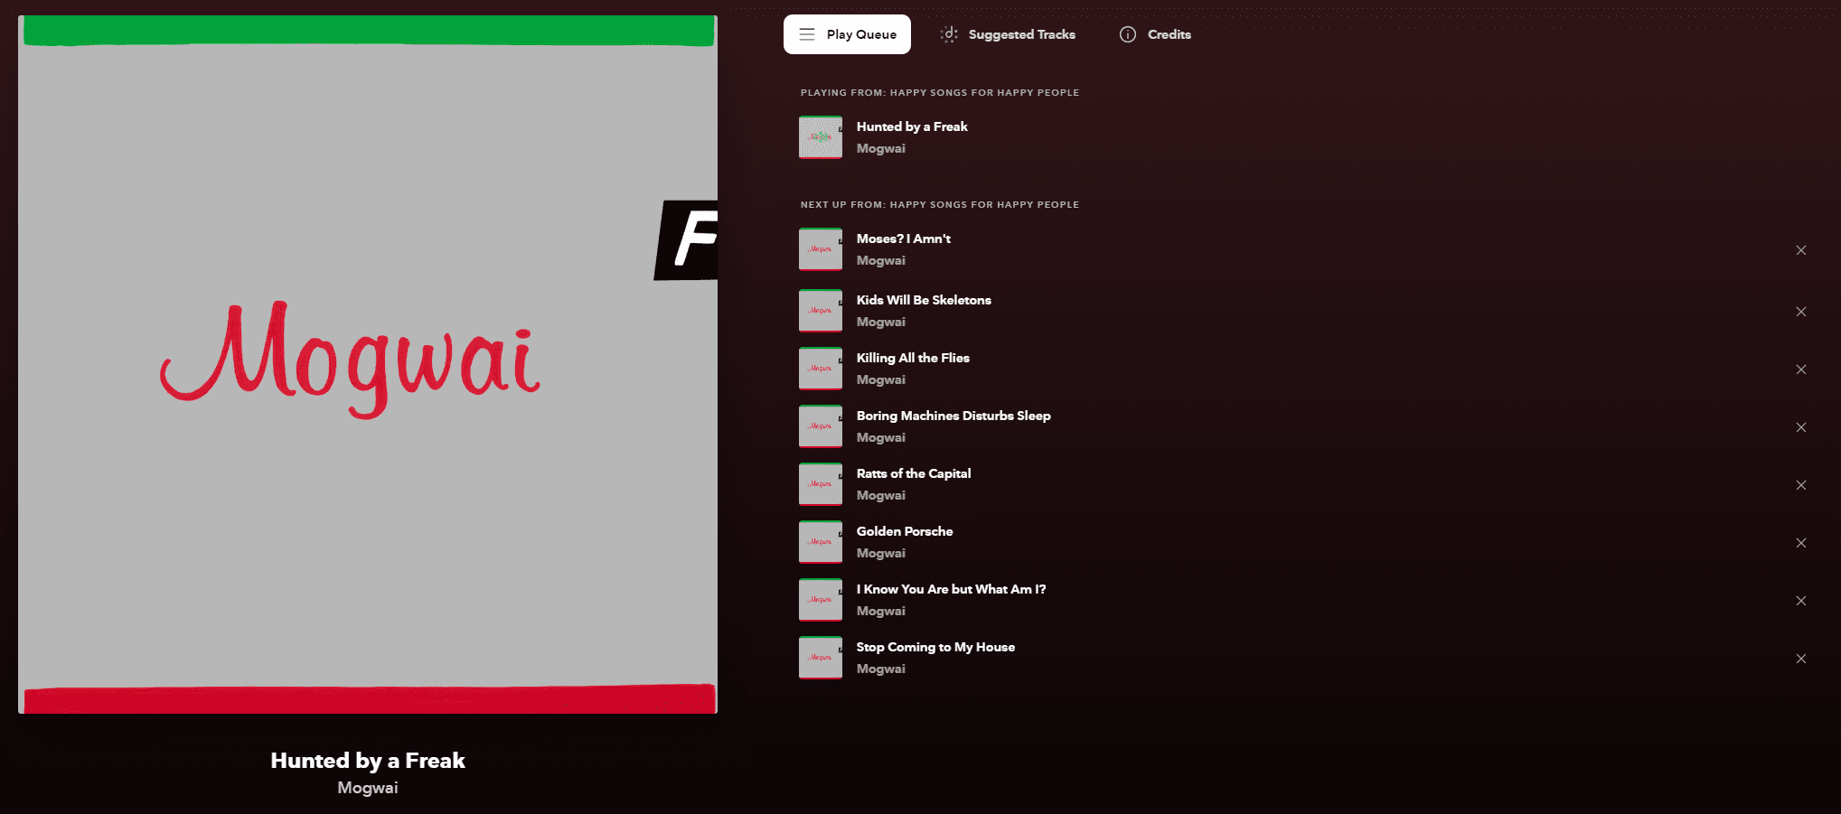Select track I Know You Are but What Am I?
The width and height of the screenshot is (1841, 814).
point(952,589)
